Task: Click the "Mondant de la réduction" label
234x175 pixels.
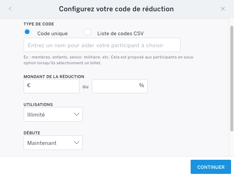Action: point(54,77)
